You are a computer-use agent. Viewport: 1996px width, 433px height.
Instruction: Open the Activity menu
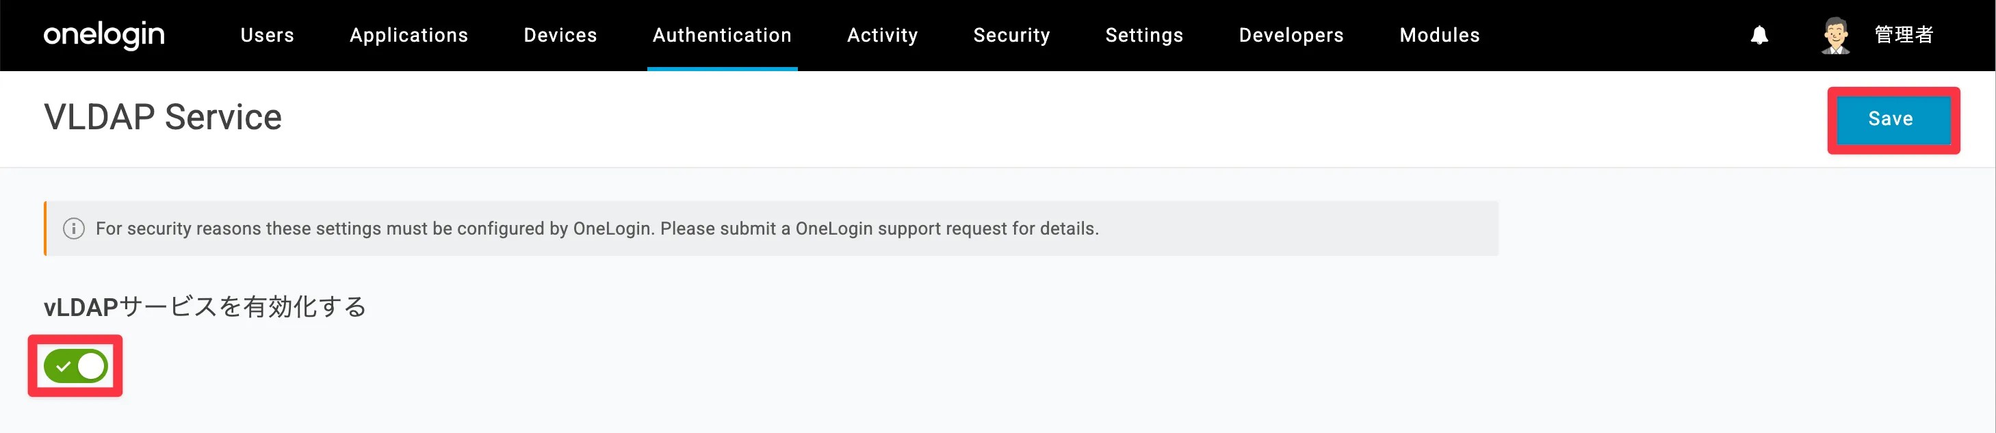[883, 35]
